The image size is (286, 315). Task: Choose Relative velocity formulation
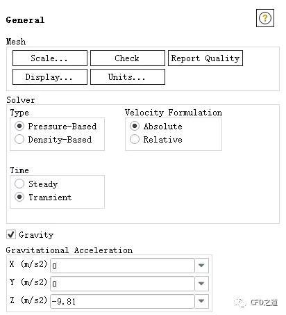tap(135, 139)
